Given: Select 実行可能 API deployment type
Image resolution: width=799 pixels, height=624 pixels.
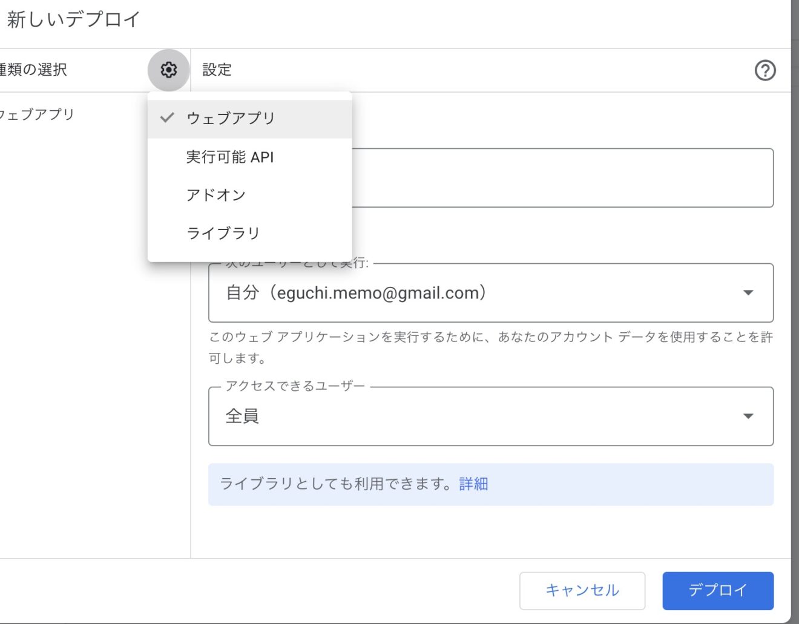Looking at the screenshot, I should click(x=230, y=157).
